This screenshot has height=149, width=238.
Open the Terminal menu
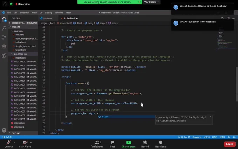tap(59, 13)
